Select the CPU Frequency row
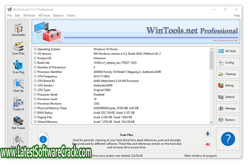This screenshot has height=165, width=248. pos(121,76)
